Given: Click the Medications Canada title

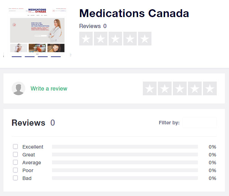Looking at the screenshot, I should 134,13.
